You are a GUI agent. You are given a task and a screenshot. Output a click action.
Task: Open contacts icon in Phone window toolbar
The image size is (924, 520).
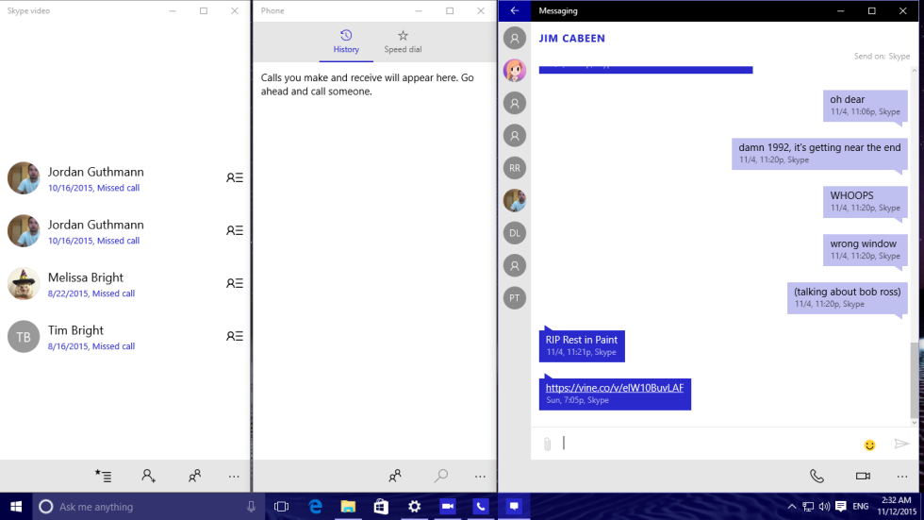[395, 476]
